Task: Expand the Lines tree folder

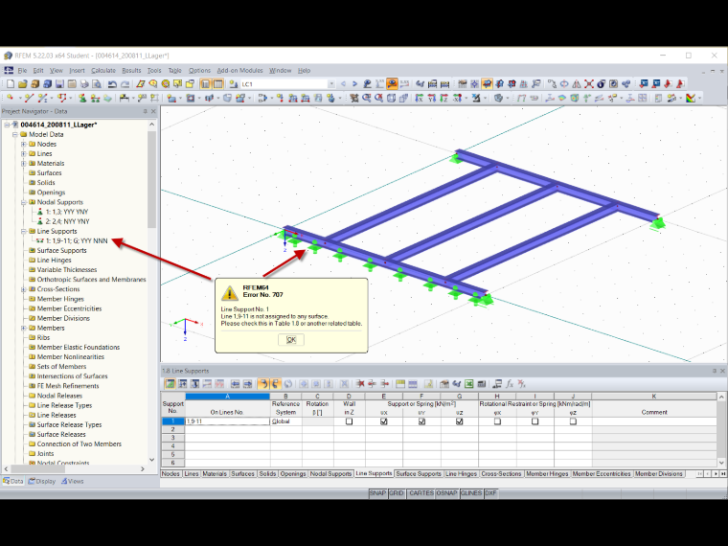Action: (x=24, y=153)
